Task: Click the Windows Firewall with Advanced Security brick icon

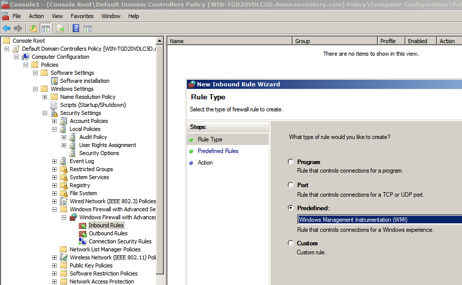Action: (73, 217)
